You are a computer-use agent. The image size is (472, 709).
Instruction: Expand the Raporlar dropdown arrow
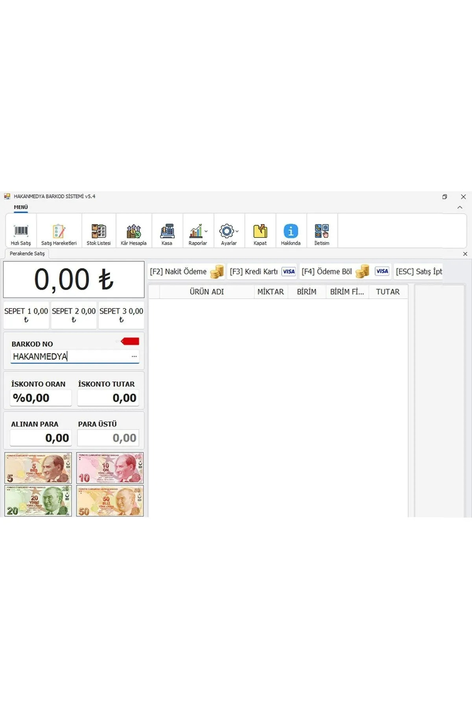(x=206, y=232)
